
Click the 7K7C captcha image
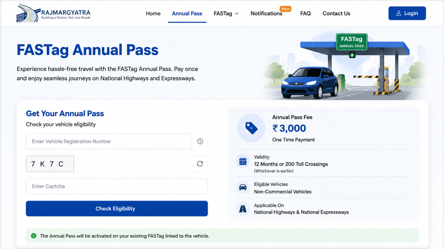coord(50,164)
